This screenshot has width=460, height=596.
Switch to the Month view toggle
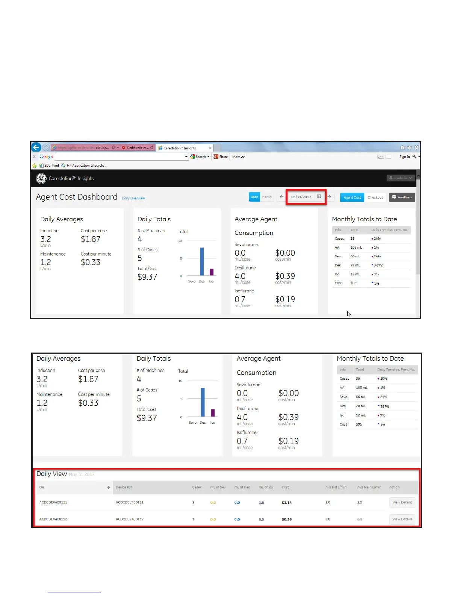tap(266, 197)
